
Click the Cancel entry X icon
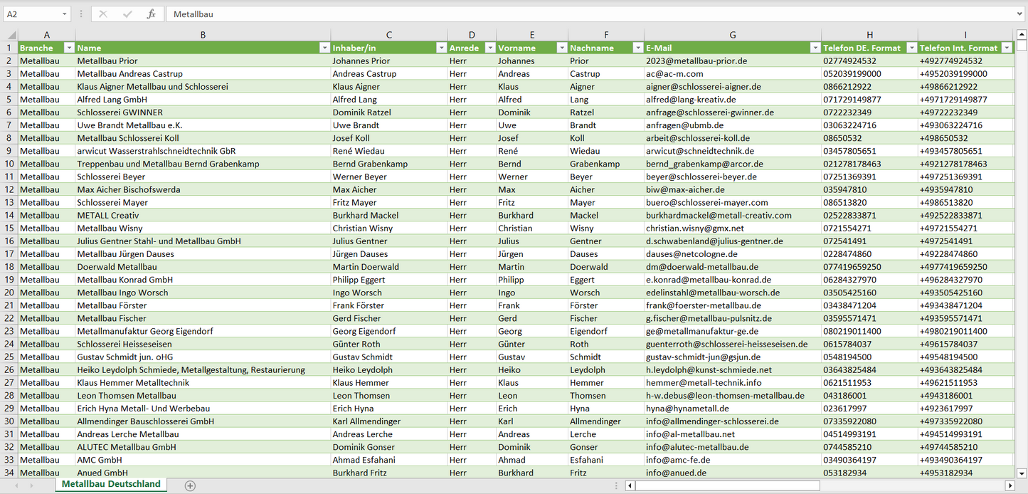click(103, 14)
